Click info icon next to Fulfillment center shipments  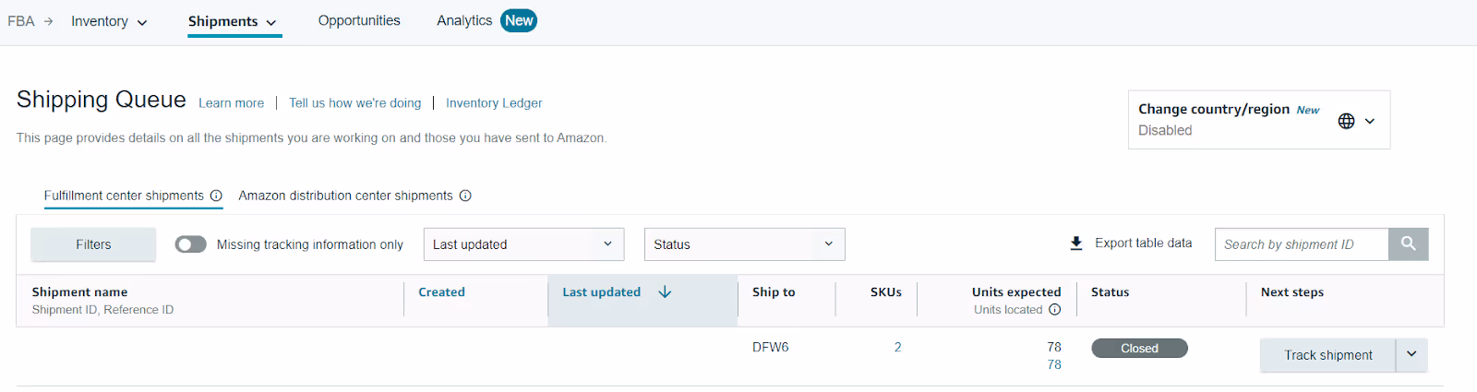216,196
